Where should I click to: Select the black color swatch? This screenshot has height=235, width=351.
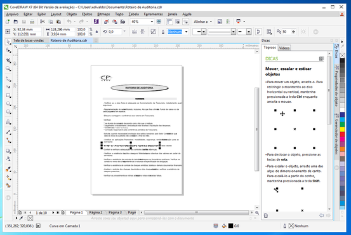pos(342,61)
